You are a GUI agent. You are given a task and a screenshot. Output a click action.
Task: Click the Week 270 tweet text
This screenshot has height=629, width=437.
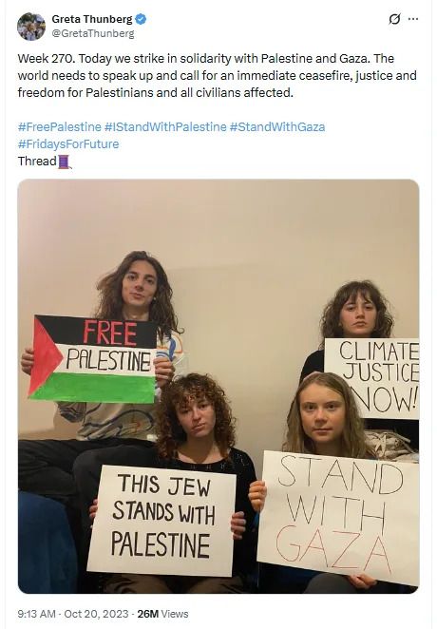218,76
